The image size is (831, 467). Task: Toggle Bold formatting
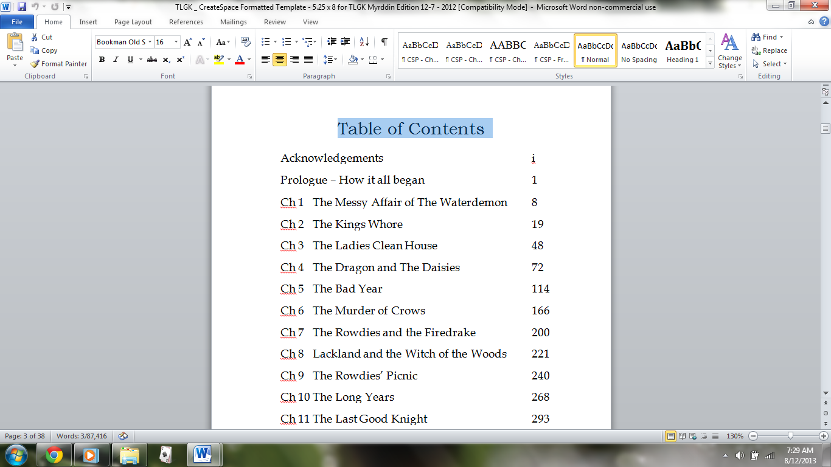pos(102,60)
